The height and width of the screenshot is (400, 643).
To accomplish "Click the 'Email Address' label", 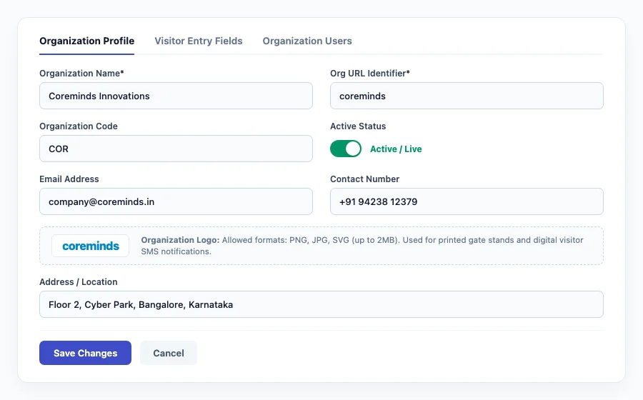I will pyautogui.click(x=69, y=179).
